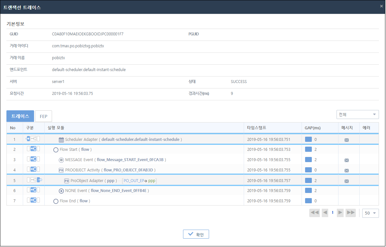Close the 트랜잭션 트레이스 dialog

tap(381, 6)
